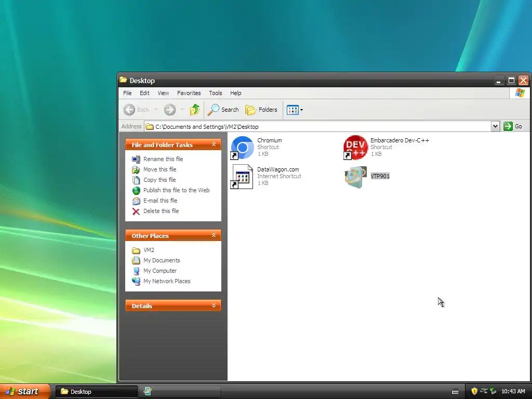The height and width of the screenshot is (399, 532).
Task: Click the network connection tray icon
Action: point(484,391)
